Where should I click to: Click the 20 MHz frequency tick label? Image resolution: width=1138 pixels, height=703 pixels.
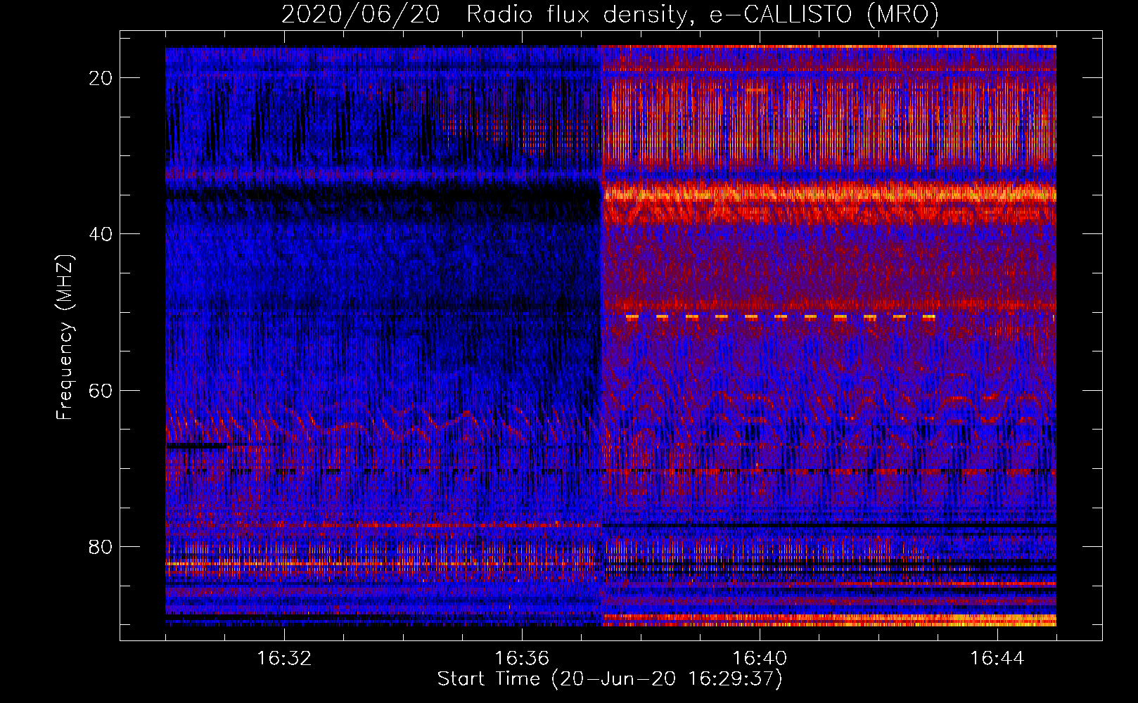tap(101, 77)
